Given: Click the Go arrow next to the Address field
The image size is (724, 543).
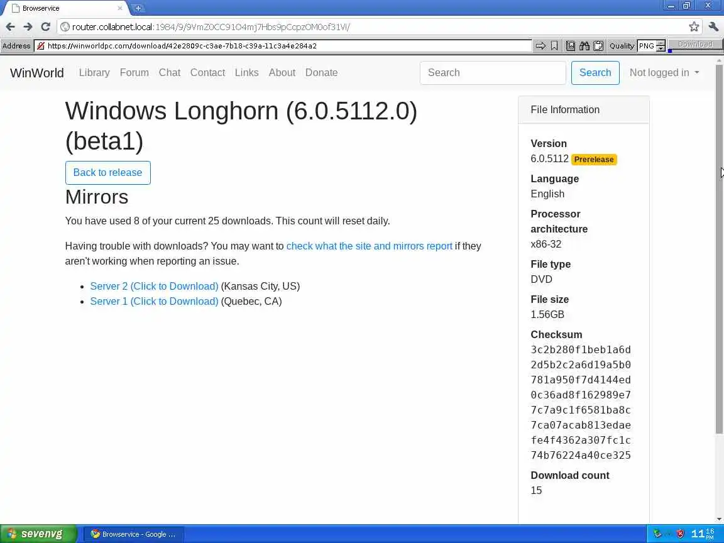Looking at the screenshot, I should 540,46.
